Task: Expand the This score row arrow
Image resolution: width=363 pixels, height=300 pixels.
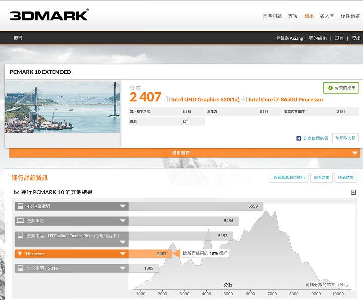Action: click(123, 254)
